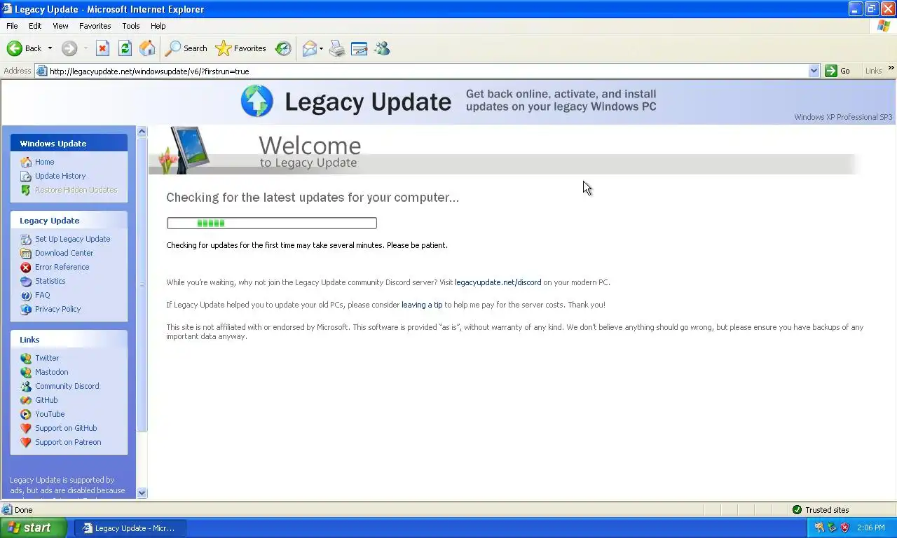The height and width of the screenshot is (538, 897).
Task: Open the Edit menu
Action: tap(35, 26)
